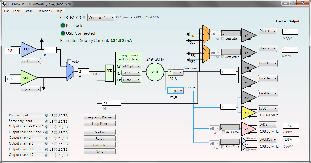Viewport: 311px width, 163px height.
Task: Open Y3 LVDS output type dropdown
Action: point(268,108)
